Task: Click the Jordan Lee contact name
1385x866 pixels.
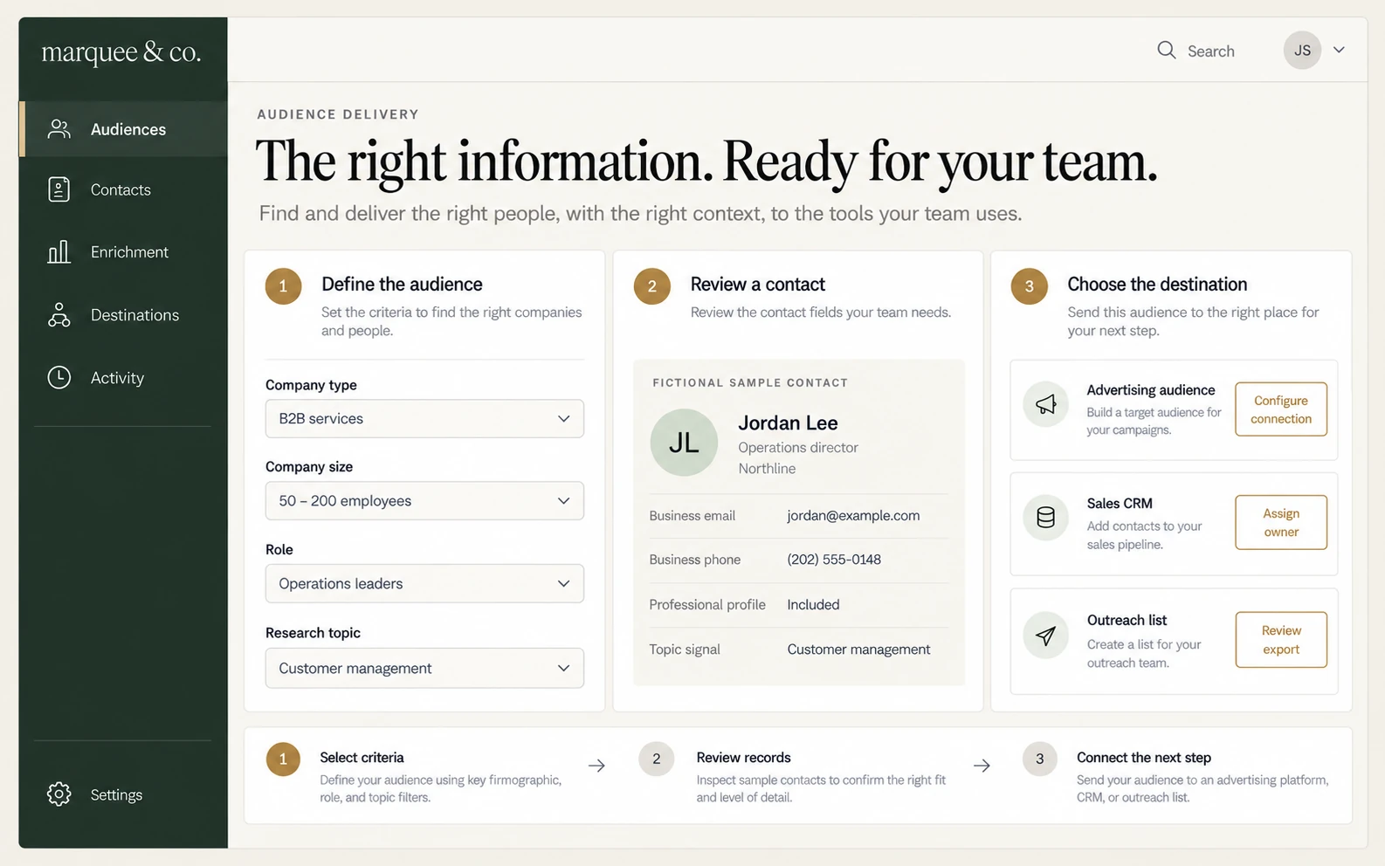Action: pyautogui.click(x=788, y=423)
